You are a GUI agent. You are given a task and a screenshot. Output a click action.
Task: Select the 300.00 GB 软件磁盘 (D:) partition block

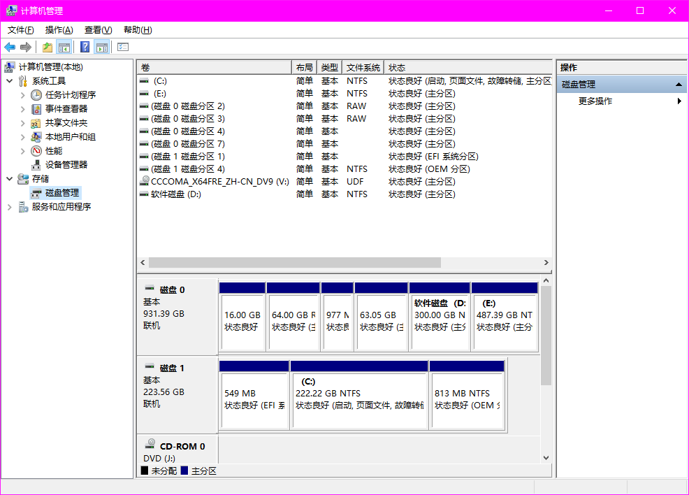[x=440, y=317]
